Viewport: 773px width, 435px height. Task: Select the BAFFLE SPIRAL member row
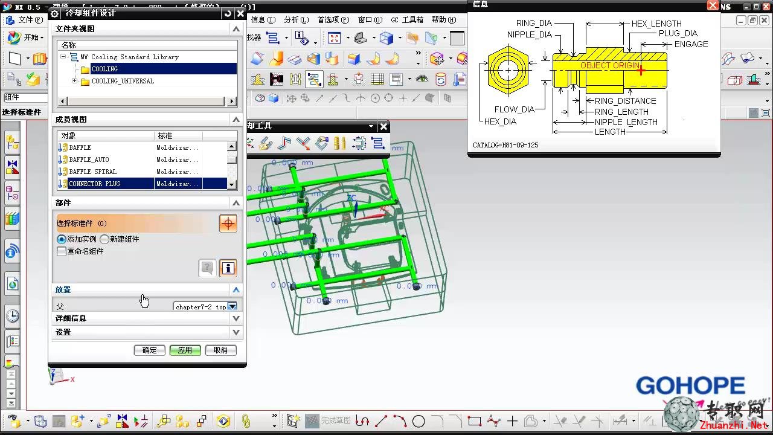tap(142, 172)
